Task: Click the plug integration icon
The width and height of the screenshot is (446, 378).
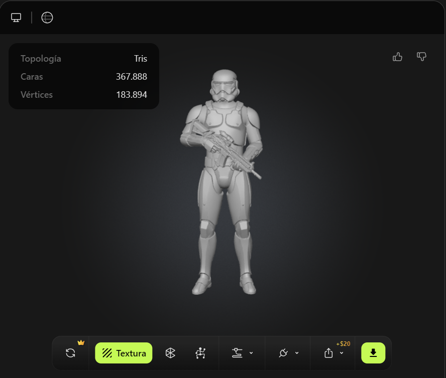Action: click(283, 353)
